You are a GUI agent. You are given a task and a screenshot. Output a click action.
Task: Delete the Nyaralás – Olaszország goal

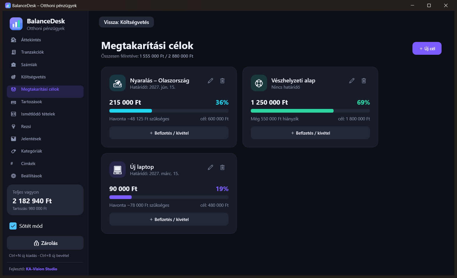(223, 81)
